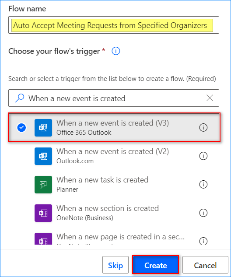
Task: Select the When a new event is created (V2) trigger
Action: click(114, 156)
